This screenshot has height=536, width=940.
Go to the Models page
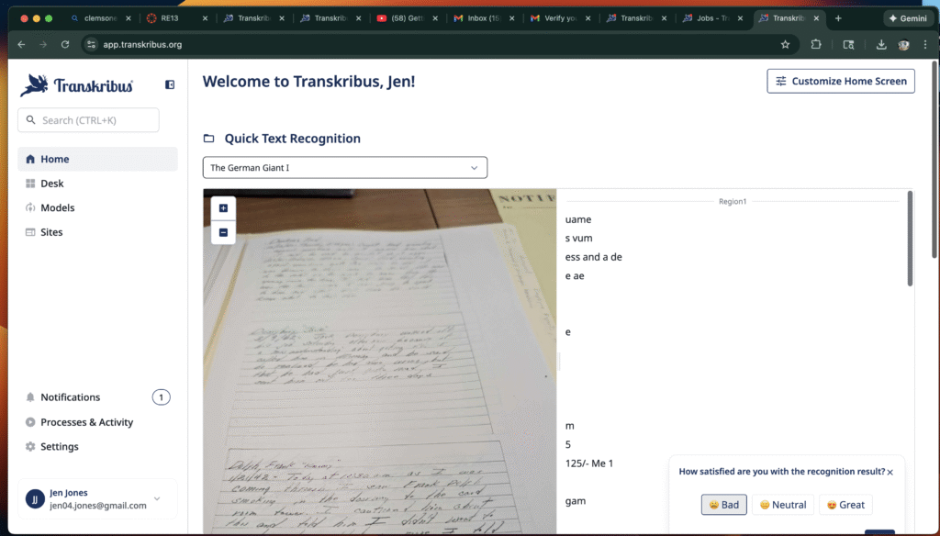(57, 207)
